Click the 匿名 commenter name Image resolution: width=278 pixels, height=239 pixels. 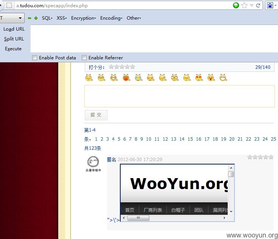click(112, 159)
